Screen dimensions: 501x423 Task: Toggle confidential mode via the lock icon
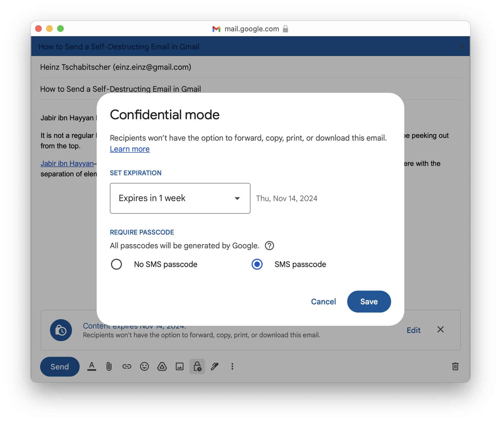[197, 366]
